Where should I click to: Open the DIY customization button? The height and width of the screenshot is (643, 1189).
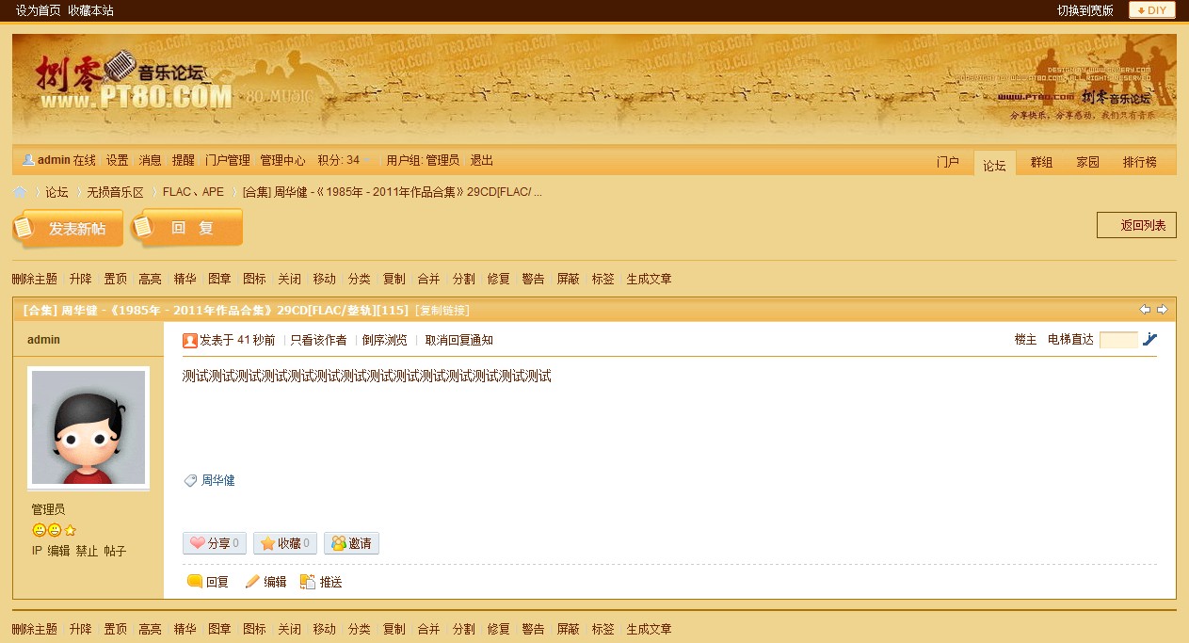(x=1152, y=10)
